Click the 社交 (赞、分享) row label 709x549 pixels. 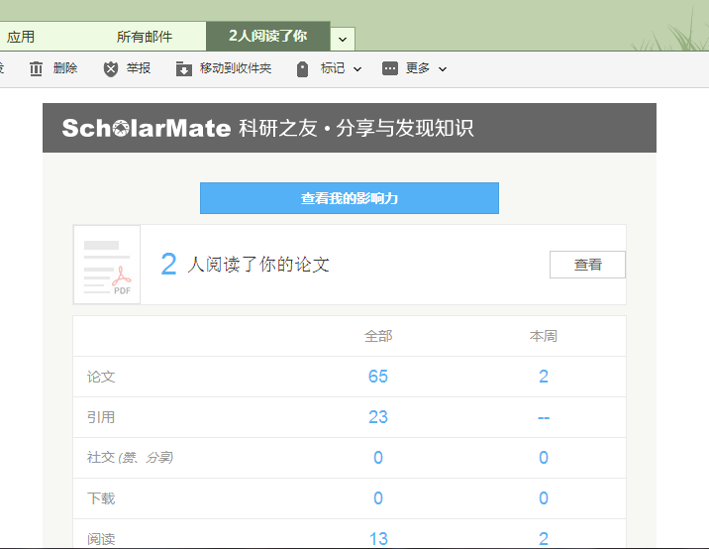pyautogui.click(x=131, y=458)
